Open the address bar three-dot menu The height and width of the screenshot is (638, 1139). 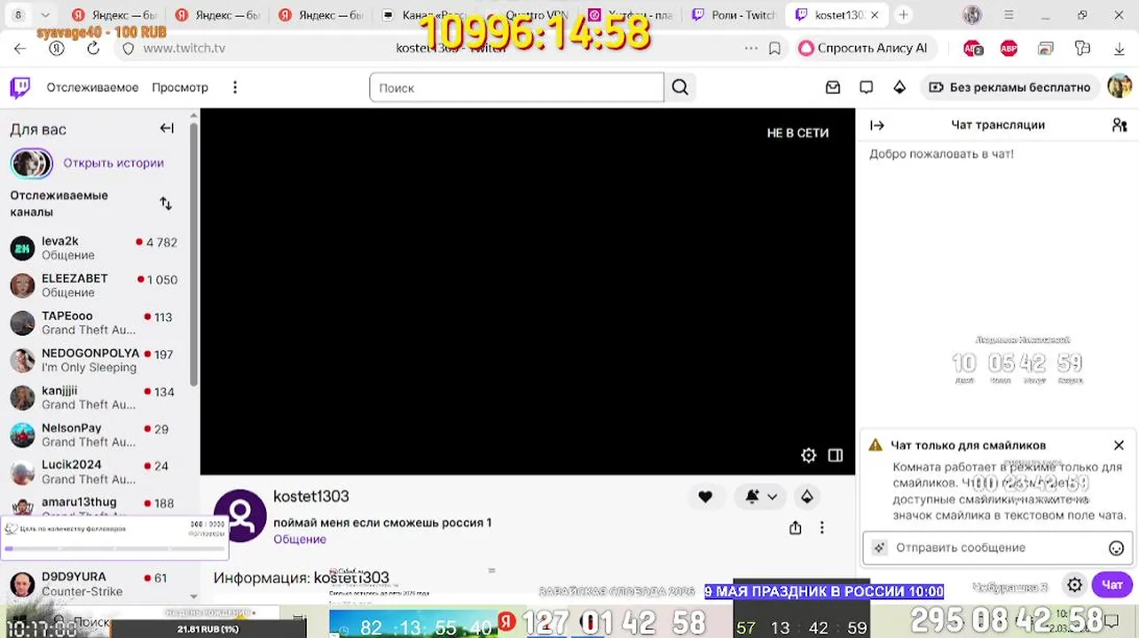click(751, 49)
